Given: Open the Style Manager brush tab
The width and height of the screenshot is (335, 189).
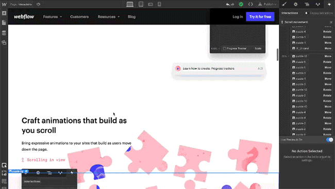Looking at the screenshot, I should [x=284, y=4].
